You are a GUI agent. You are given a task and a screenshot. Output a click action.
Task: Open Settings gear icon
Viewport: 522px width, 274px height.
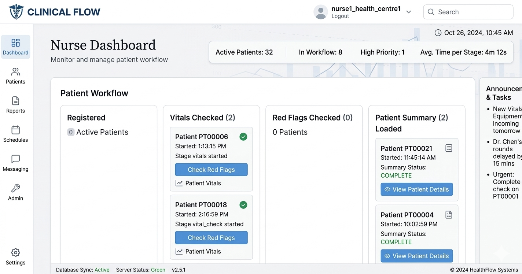(x=15, y=253)
